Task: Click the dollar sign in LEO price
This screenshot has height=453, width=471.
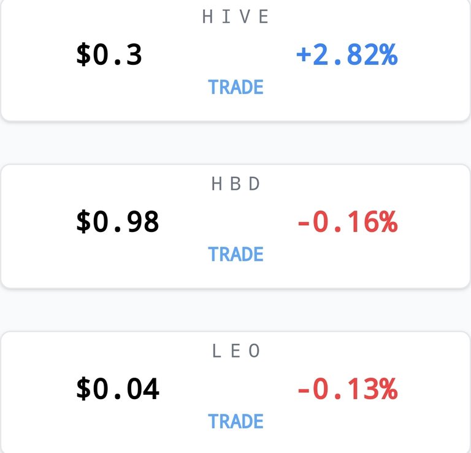Action: tap(83, 389)
